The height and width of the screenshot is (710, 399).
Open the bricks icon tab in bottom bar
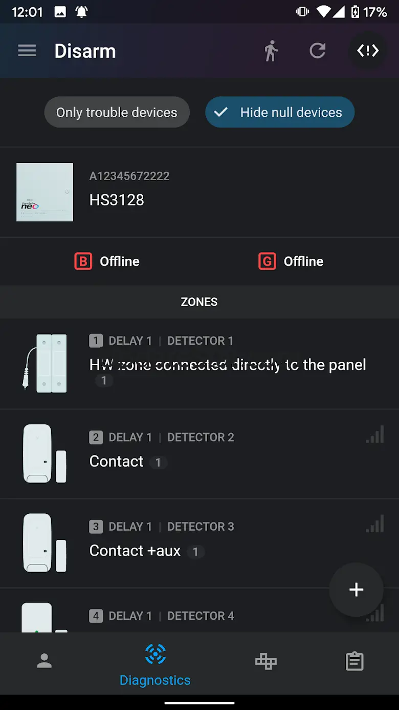(266, 661)
